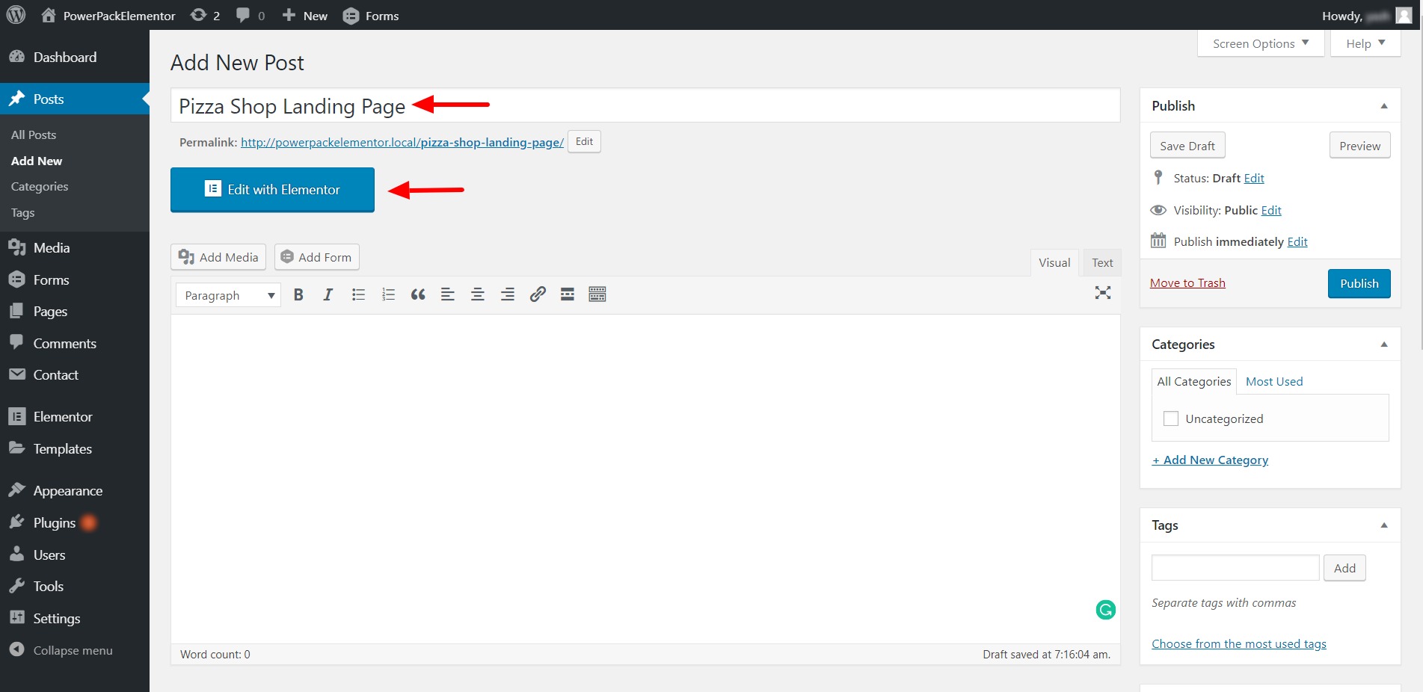
Task: Open Categories under Posts
Action: coord(40,187)
